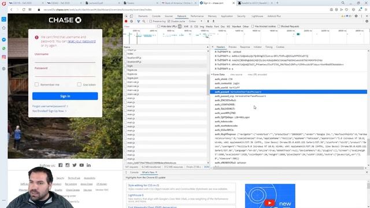Viewport: 370px width, 208px height.
Task: Open the Timing tab of request
Action: 269,47
